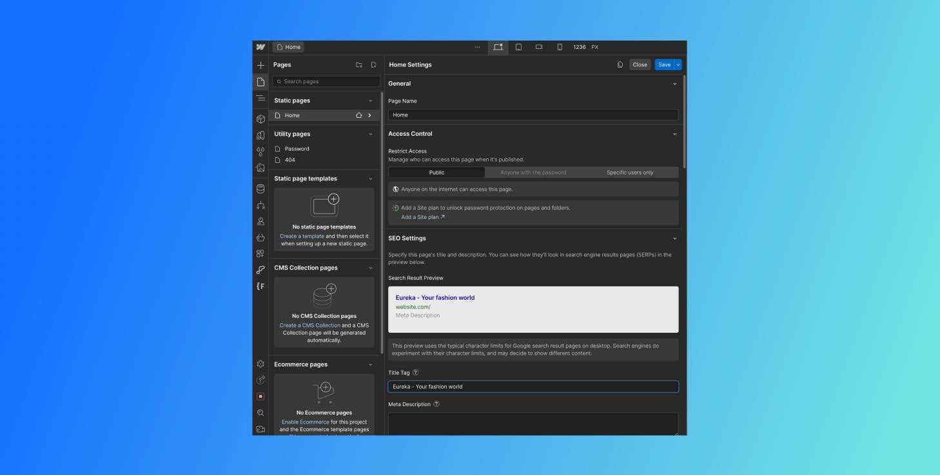Viewport: 940px width, 475px height.
Task: Click the Close button
Action: (640, 64)
